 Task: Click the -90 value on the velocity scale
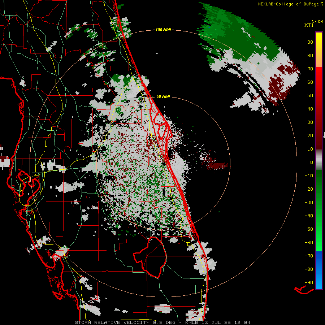coord(309,283)
